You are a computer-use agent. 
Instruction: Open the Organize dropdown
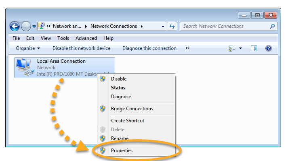tap(28, 48)
